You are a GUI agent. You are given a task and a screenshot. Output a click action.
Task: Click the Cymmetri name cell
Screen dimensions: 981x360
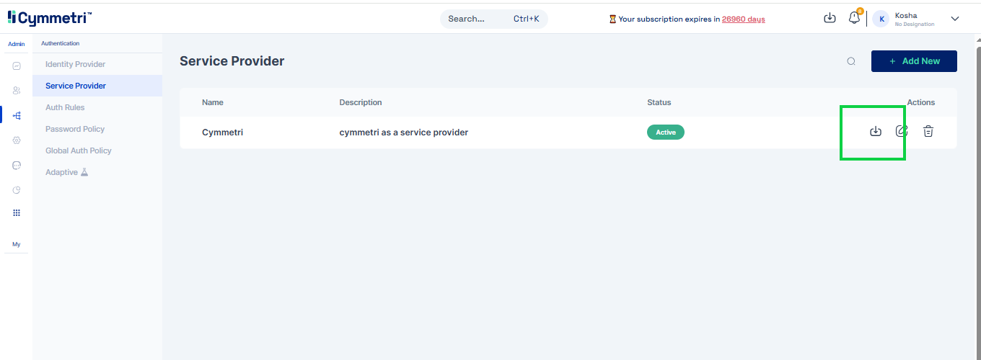pos(222,132)
